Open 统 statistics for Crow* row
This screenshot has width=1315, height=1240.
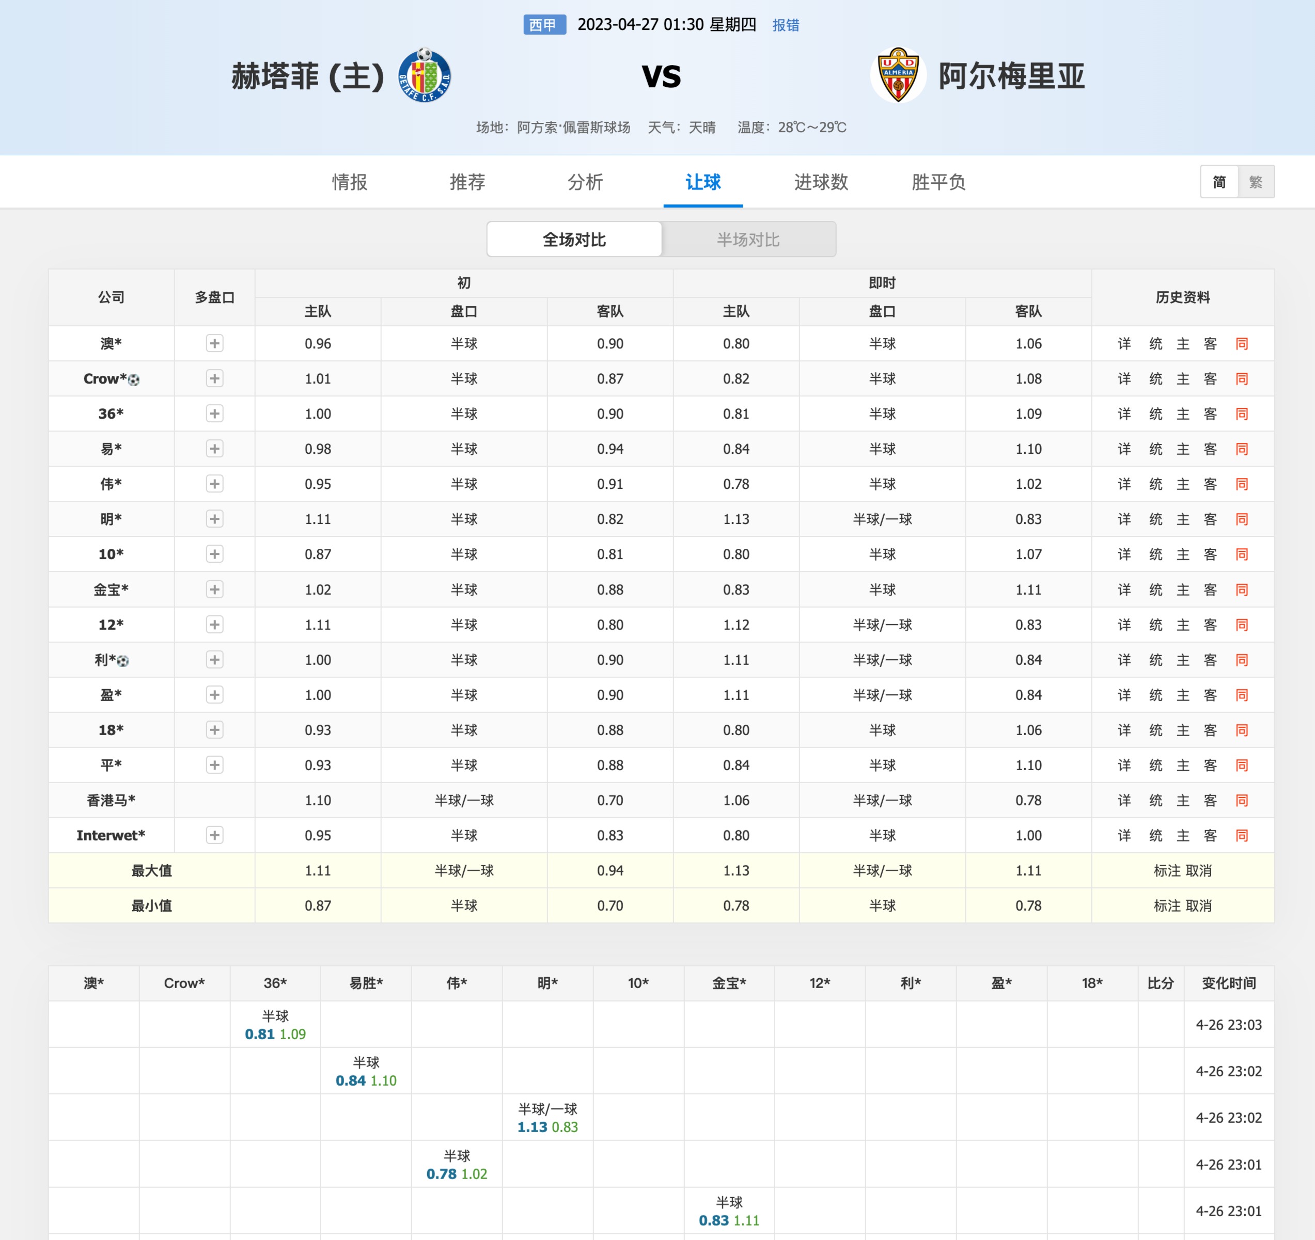[1155, 379]
